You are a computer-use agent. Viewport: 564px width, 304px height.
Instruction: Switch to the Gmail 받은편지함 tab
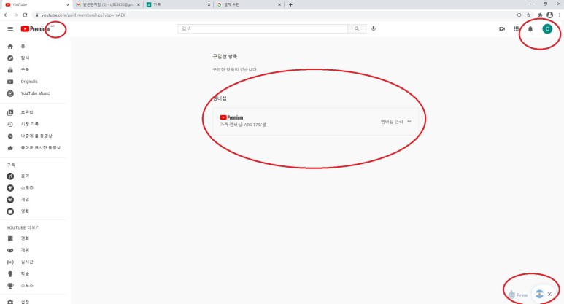pos(107,4)
